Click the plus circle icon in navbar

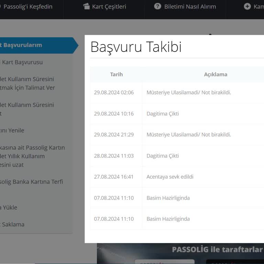[247, 7]
